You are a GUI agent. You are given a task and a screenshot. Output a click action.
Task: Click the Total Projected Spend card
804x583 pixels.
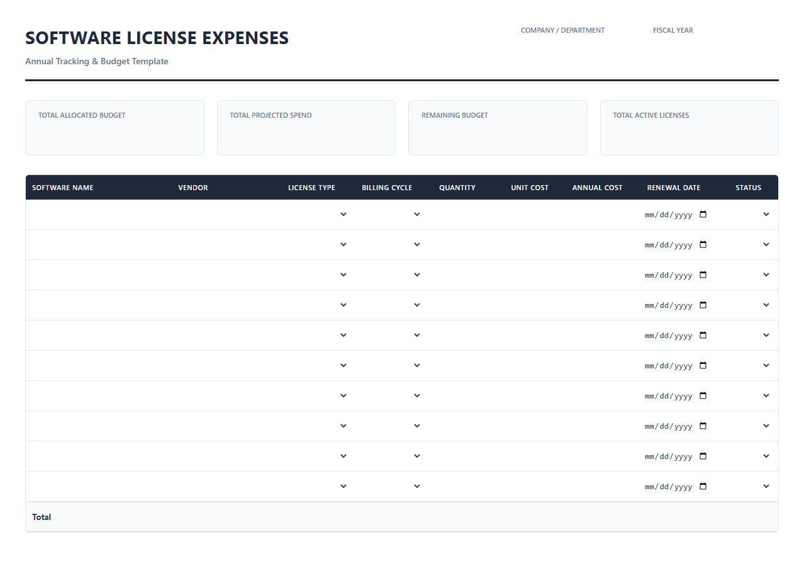point(306,128)
